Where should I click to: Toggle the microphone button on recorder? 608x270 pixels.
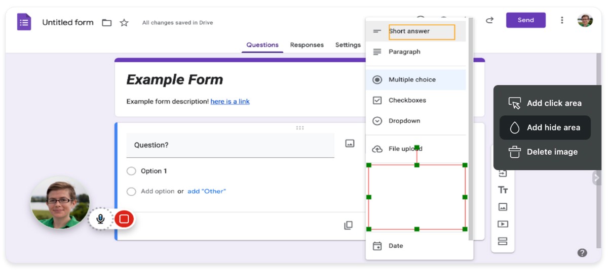tap(100, 219)
